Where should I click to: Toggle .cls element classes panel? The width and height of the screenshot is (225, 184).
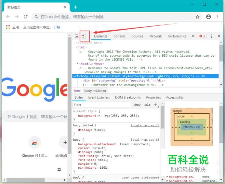click(x=147, y=105)
